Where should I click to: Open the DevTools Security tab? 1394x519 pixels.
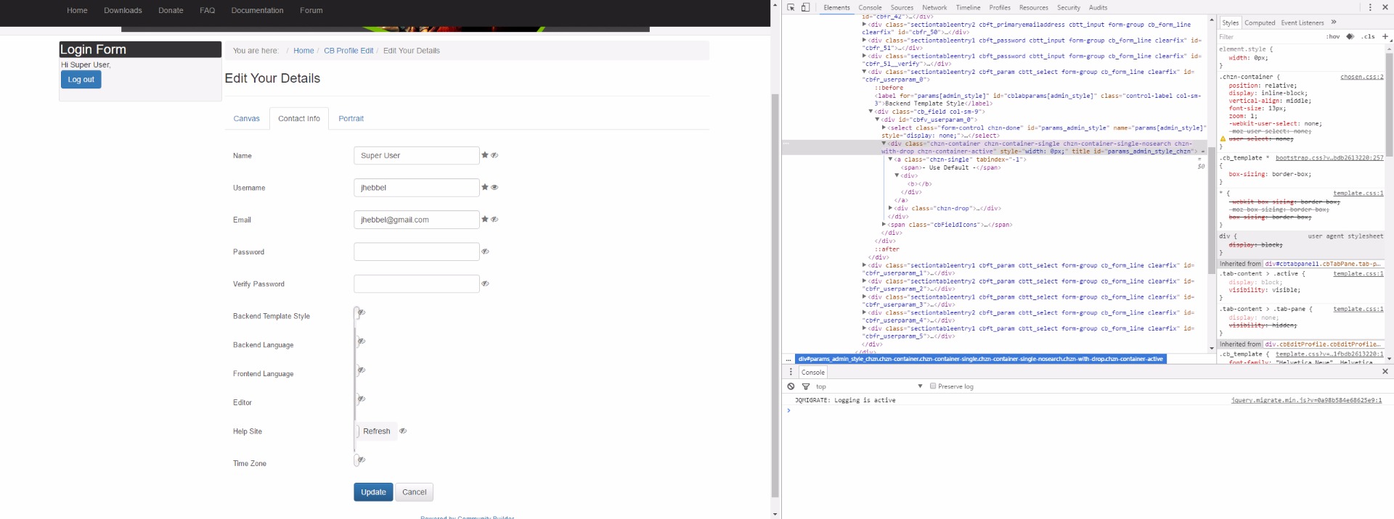click(x=1069, y=7)
